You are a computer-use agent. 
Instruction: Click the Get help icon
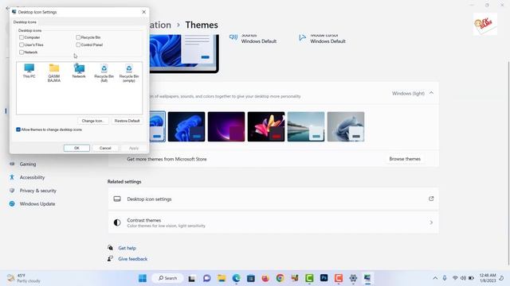coord(111,248)
